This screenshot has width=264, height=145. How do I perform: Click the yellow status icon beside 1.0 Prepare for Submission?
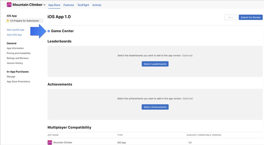pyautogui.click(x=8, y=21)
